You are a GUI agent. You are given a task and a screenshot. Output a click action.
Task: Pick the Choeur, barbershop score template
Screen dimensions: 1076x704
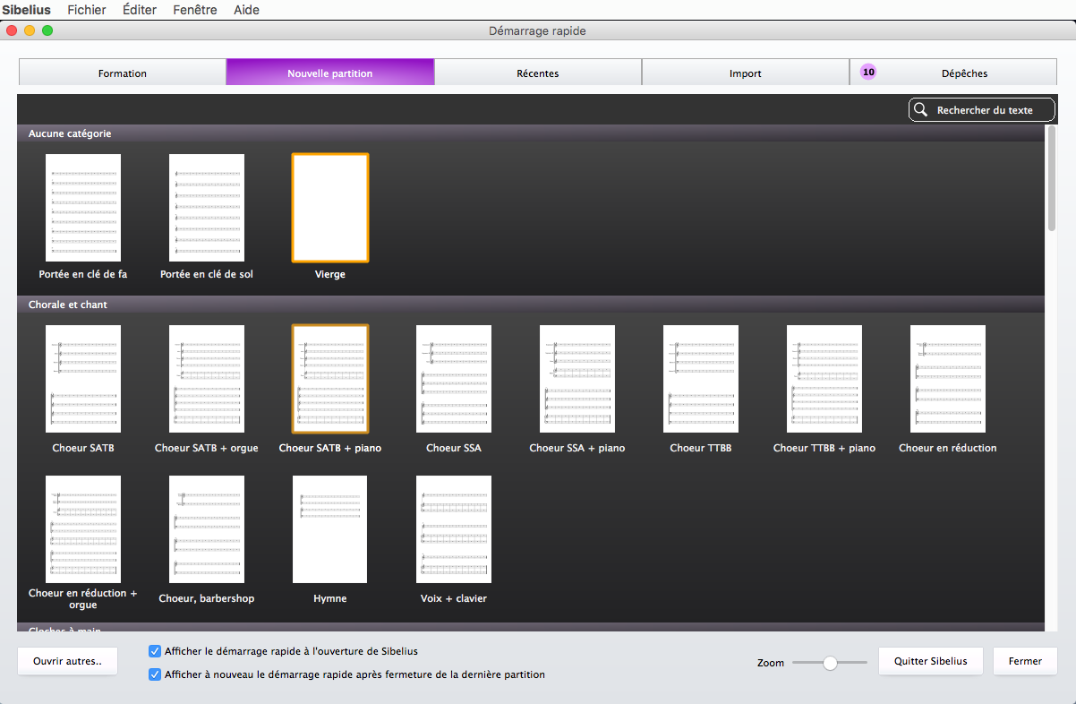207,529
